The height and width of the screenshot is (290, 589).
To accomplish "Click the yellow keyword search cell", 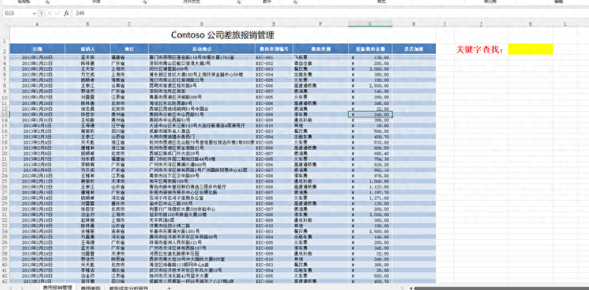I will (530, 49).
